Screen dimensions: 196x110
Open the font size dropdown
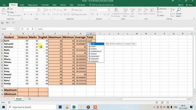44,10
